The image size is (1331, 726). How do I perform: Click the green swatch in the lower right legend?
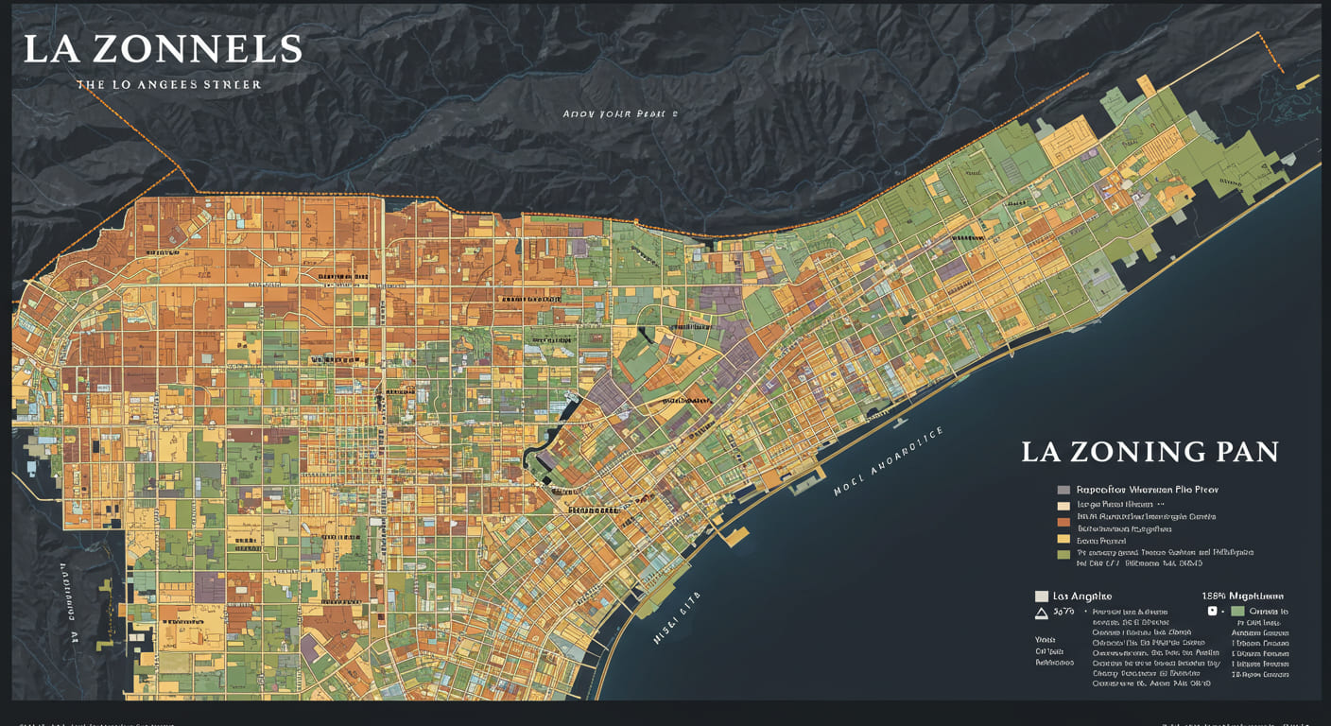click(1237, 611)
